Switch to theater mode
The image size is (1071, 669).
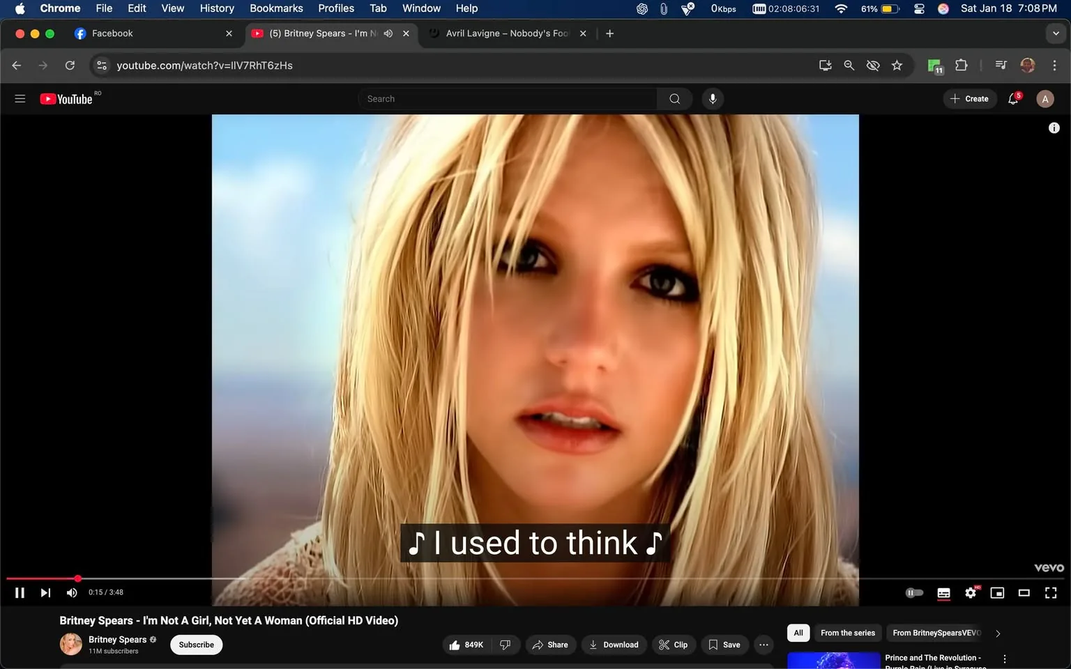1024,592
